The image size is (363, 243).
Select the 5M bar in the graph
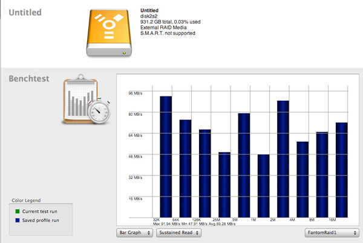point(244,165)
